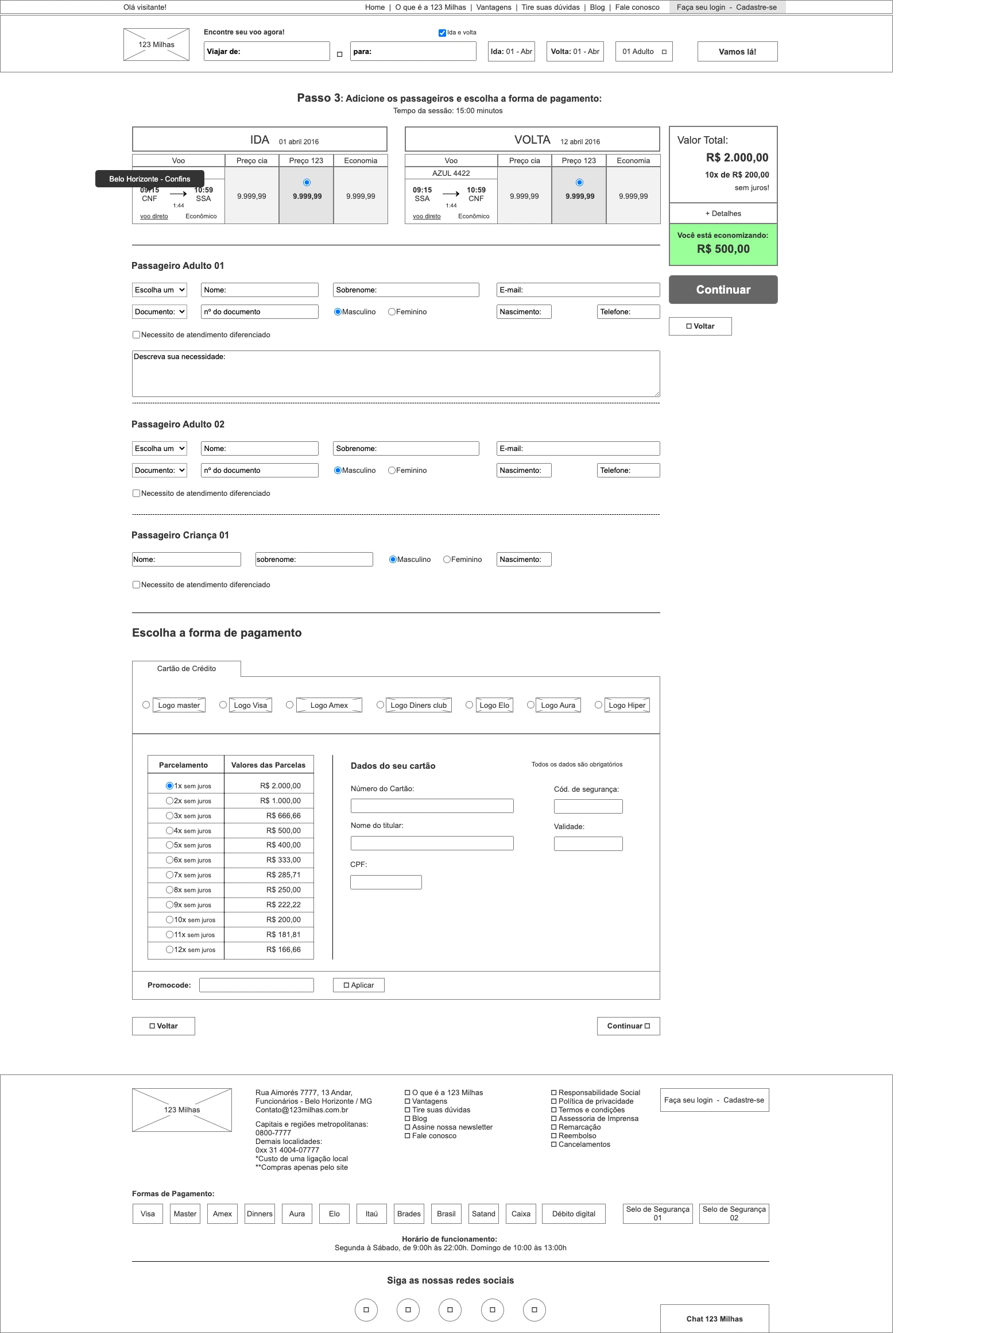Open Vantagens in top navigation
This screenshot has height=1333, width=1007.
(493, 7)
